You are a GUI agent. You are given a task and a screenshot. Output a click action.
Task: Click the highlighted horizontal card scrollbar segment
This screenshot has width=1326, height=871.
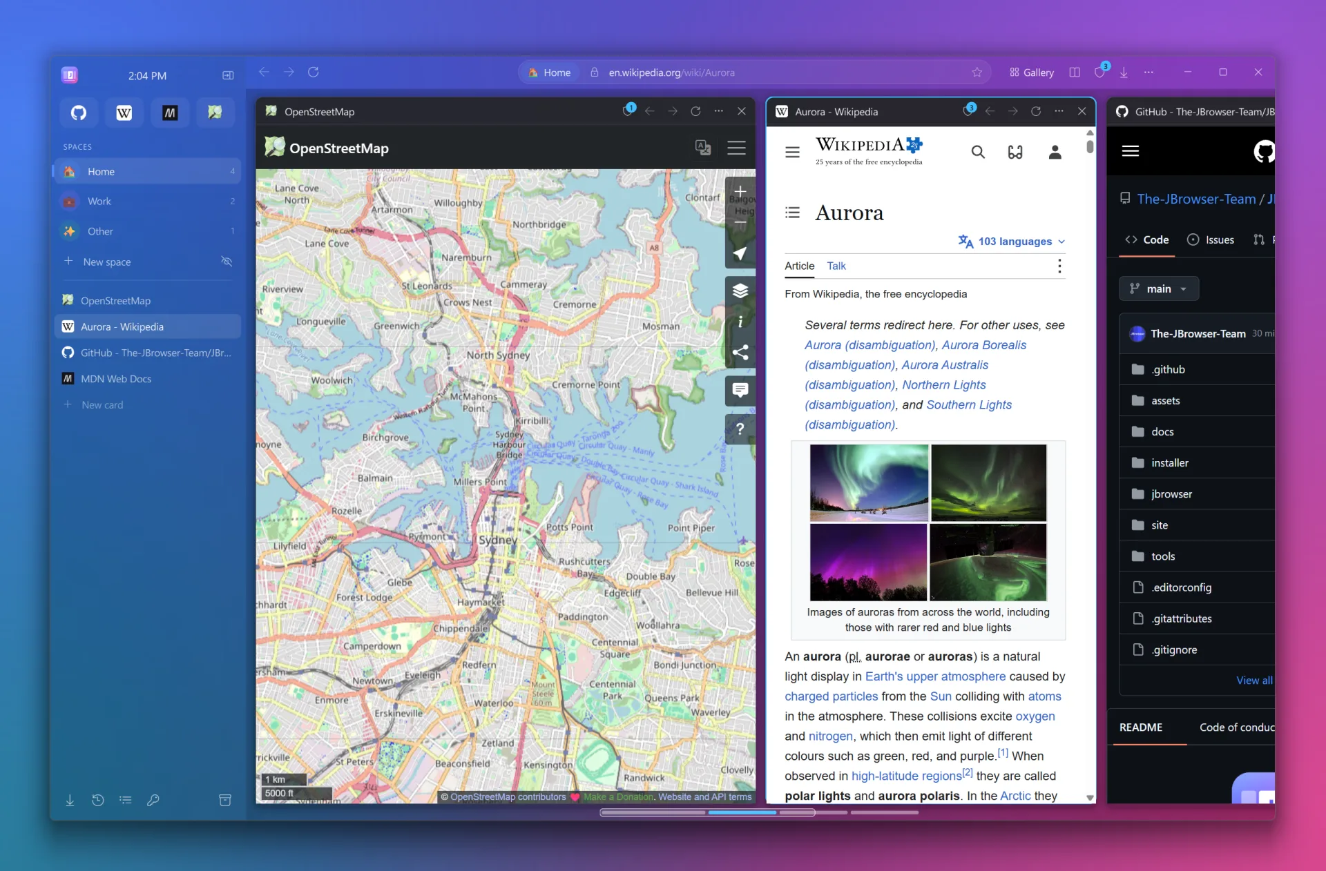click(742, 813)
